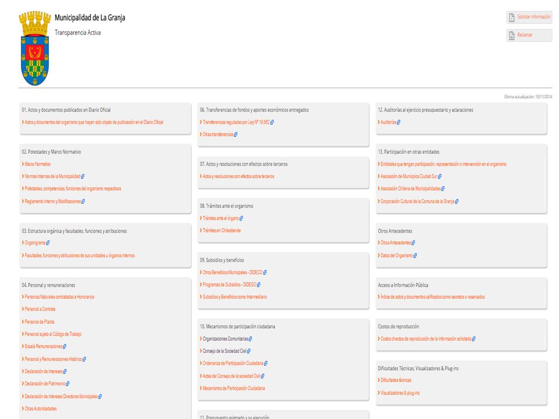Click external link icon next to Otros Antecedentes link
The height and width of the screenshot is (419, 559).
tap(413, 243)
